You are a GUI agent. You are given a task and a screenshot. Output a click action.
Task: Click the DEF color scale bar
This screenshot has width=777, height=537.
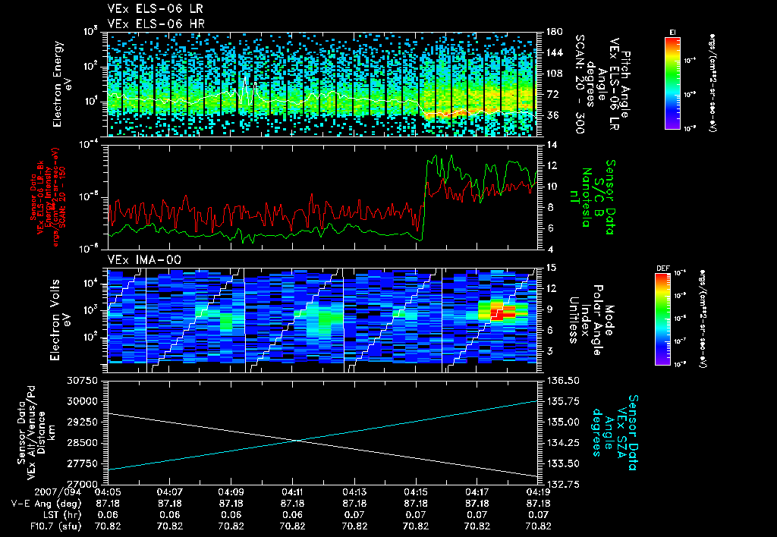point(662,319)
